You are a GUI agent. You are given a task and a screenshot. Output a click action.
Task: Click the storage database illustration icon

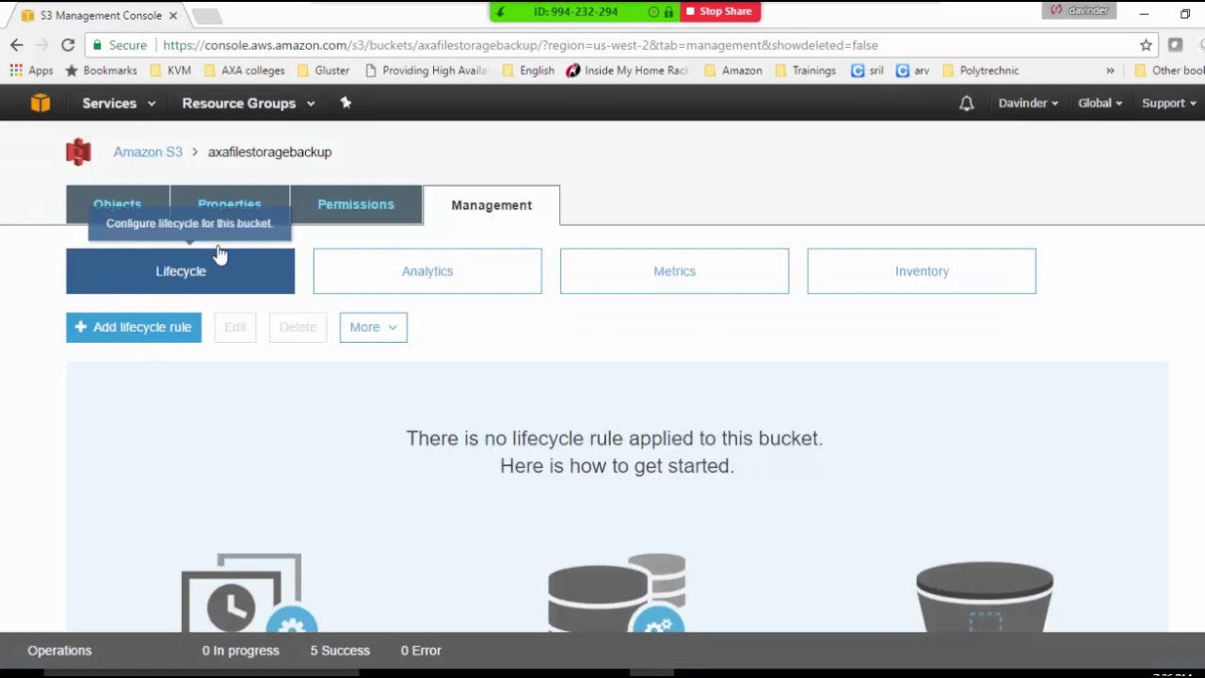pyautogui.click(x=617, y=593)
